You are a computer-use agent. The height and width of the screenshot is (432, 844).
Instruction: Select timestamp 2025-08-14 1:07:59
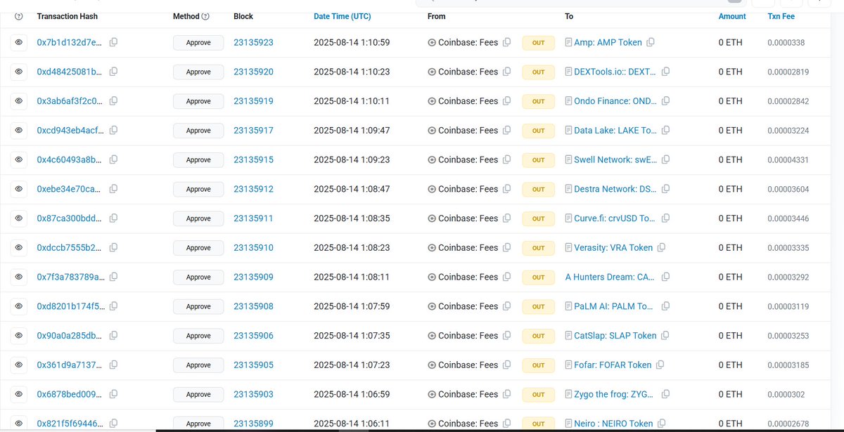click(352, 306)
